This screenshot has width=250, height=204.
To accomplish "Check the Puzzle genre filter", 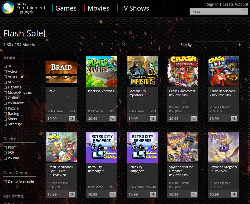I will pos(5,108).
